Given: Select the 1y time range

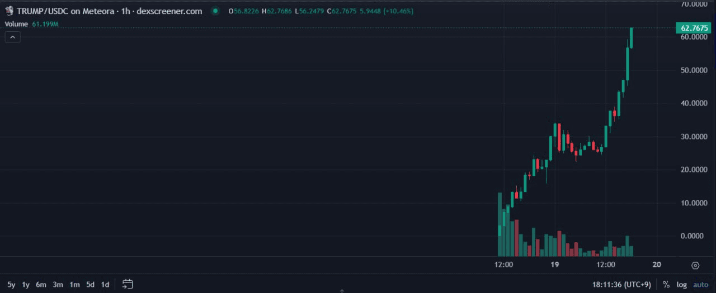Looking at the screenshot, I should pyautogui.click(x=26, y=285).
